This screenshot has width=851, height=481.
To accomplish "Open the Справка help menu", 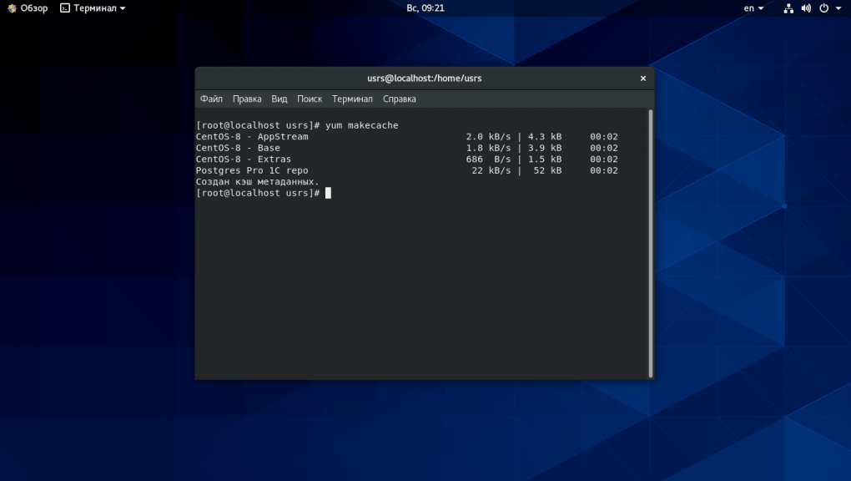I will [399, 99].
